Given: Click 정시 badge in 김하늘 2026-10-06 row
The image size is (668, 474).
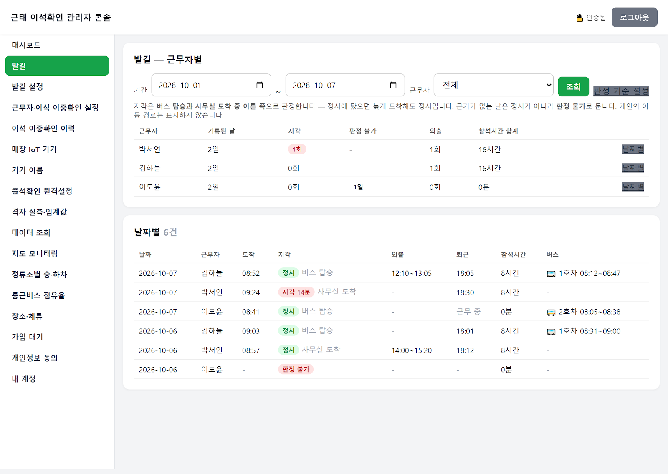Looking at the screenshot, I should (x=288, y=330).
